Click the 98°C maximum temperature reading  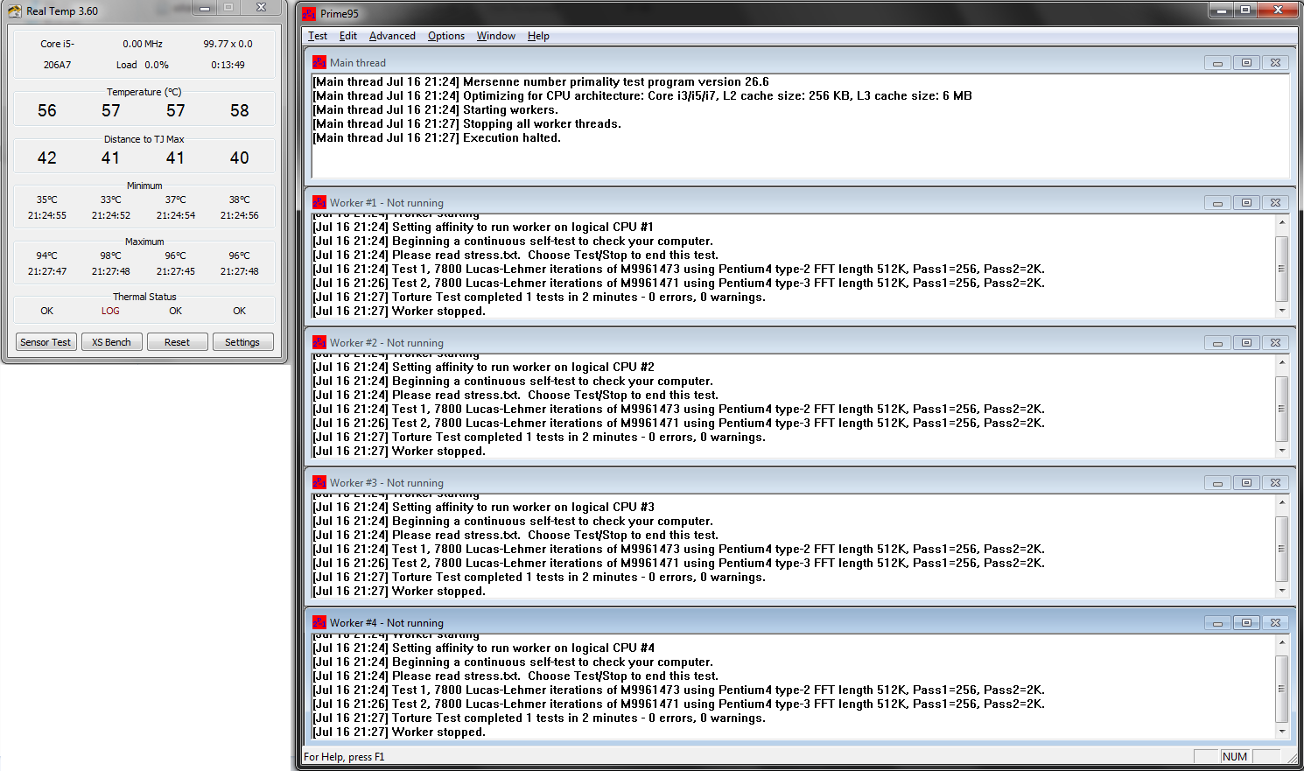111,256
